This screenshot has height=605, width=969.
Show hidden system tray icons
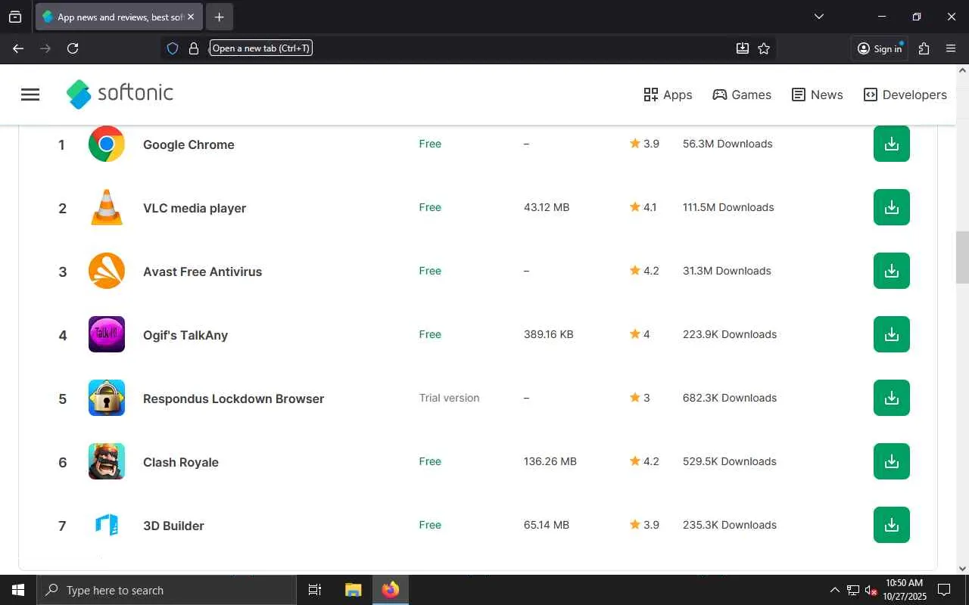pyautogui.click(x=834, y=590)
